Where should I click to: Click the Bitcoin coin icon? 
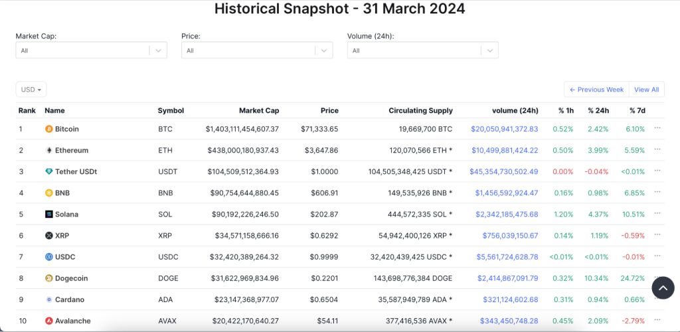tap(48, 129)
